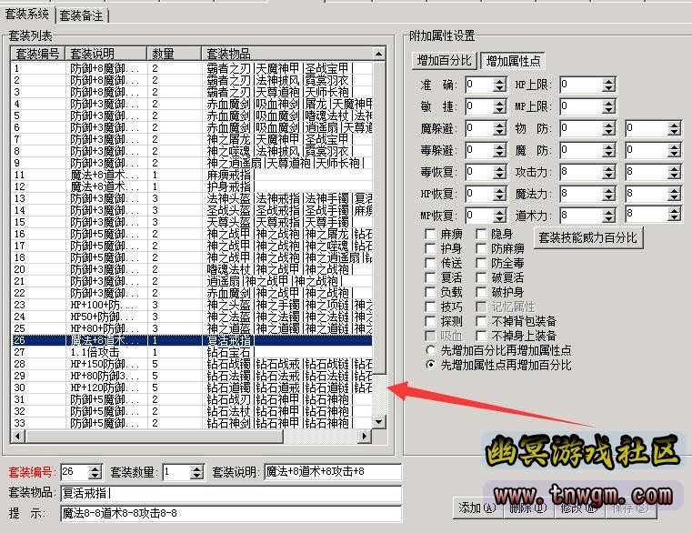Click the 套装说明 column header
This screenshot has height=533, width=692.
105,54
